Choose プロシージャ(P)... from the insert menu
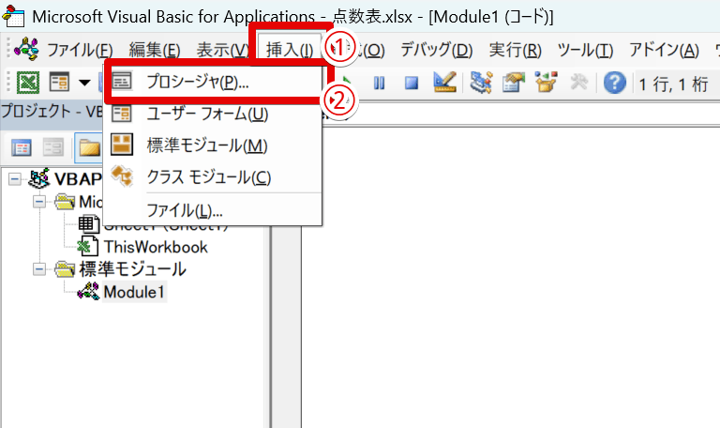 pyautogui.click(x=213, y=82)
